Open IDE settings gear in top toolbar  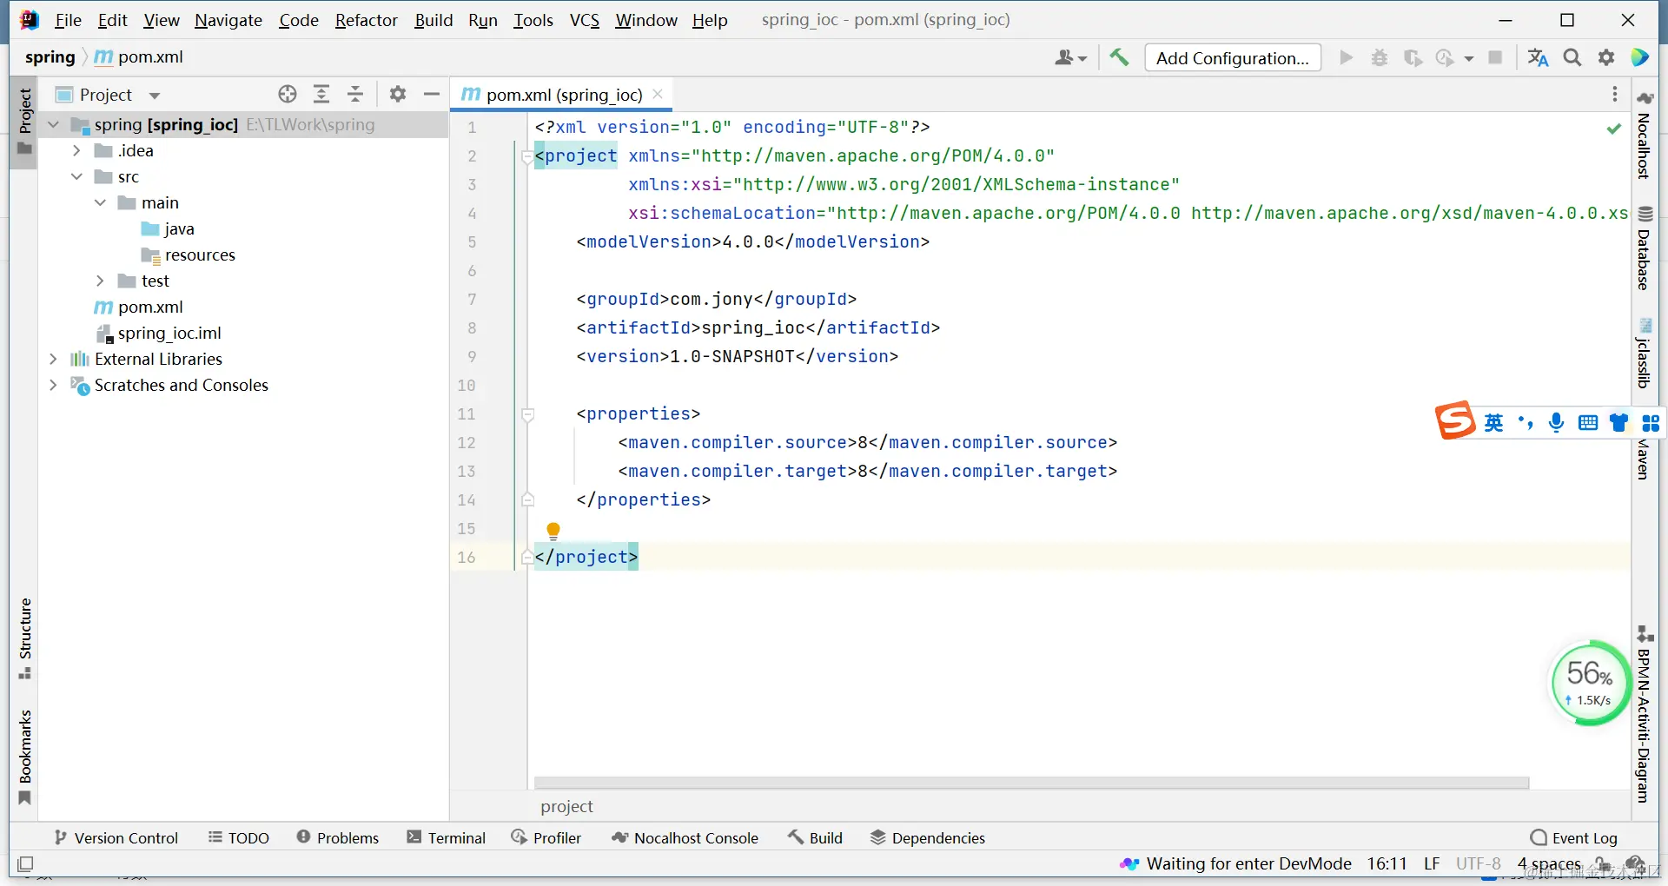coord(1606,57)
